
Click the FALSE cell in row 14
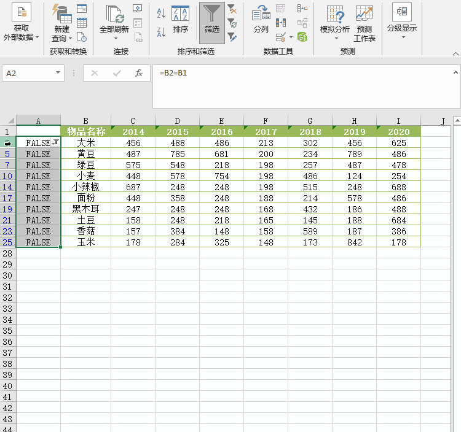pyautogui.click(x=38, y=187)
